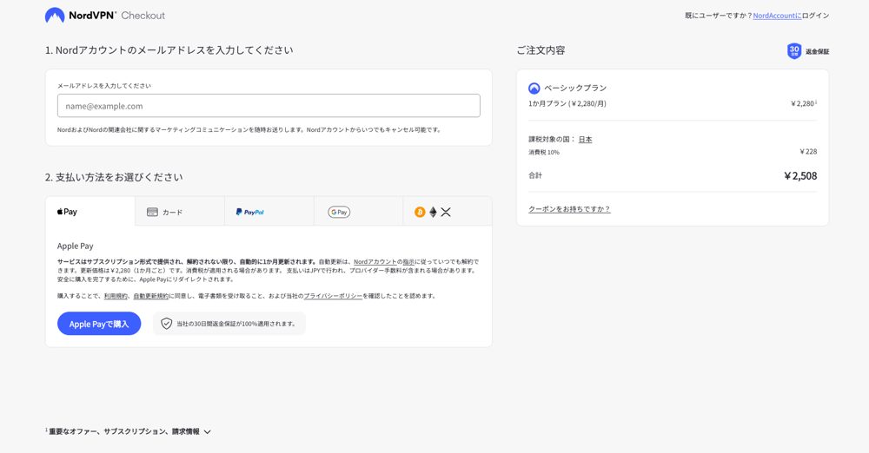This screenshot has width=869, height=453.
Task: Choose the Google Pay payment tab
Action: pyautogui.click(x=359, y=212)
